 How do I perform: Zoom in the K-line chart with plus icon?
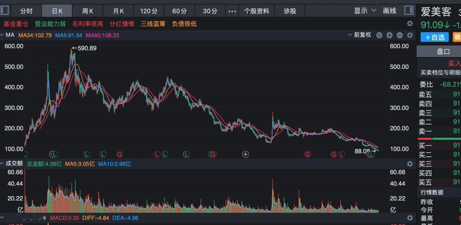[389, 35]
